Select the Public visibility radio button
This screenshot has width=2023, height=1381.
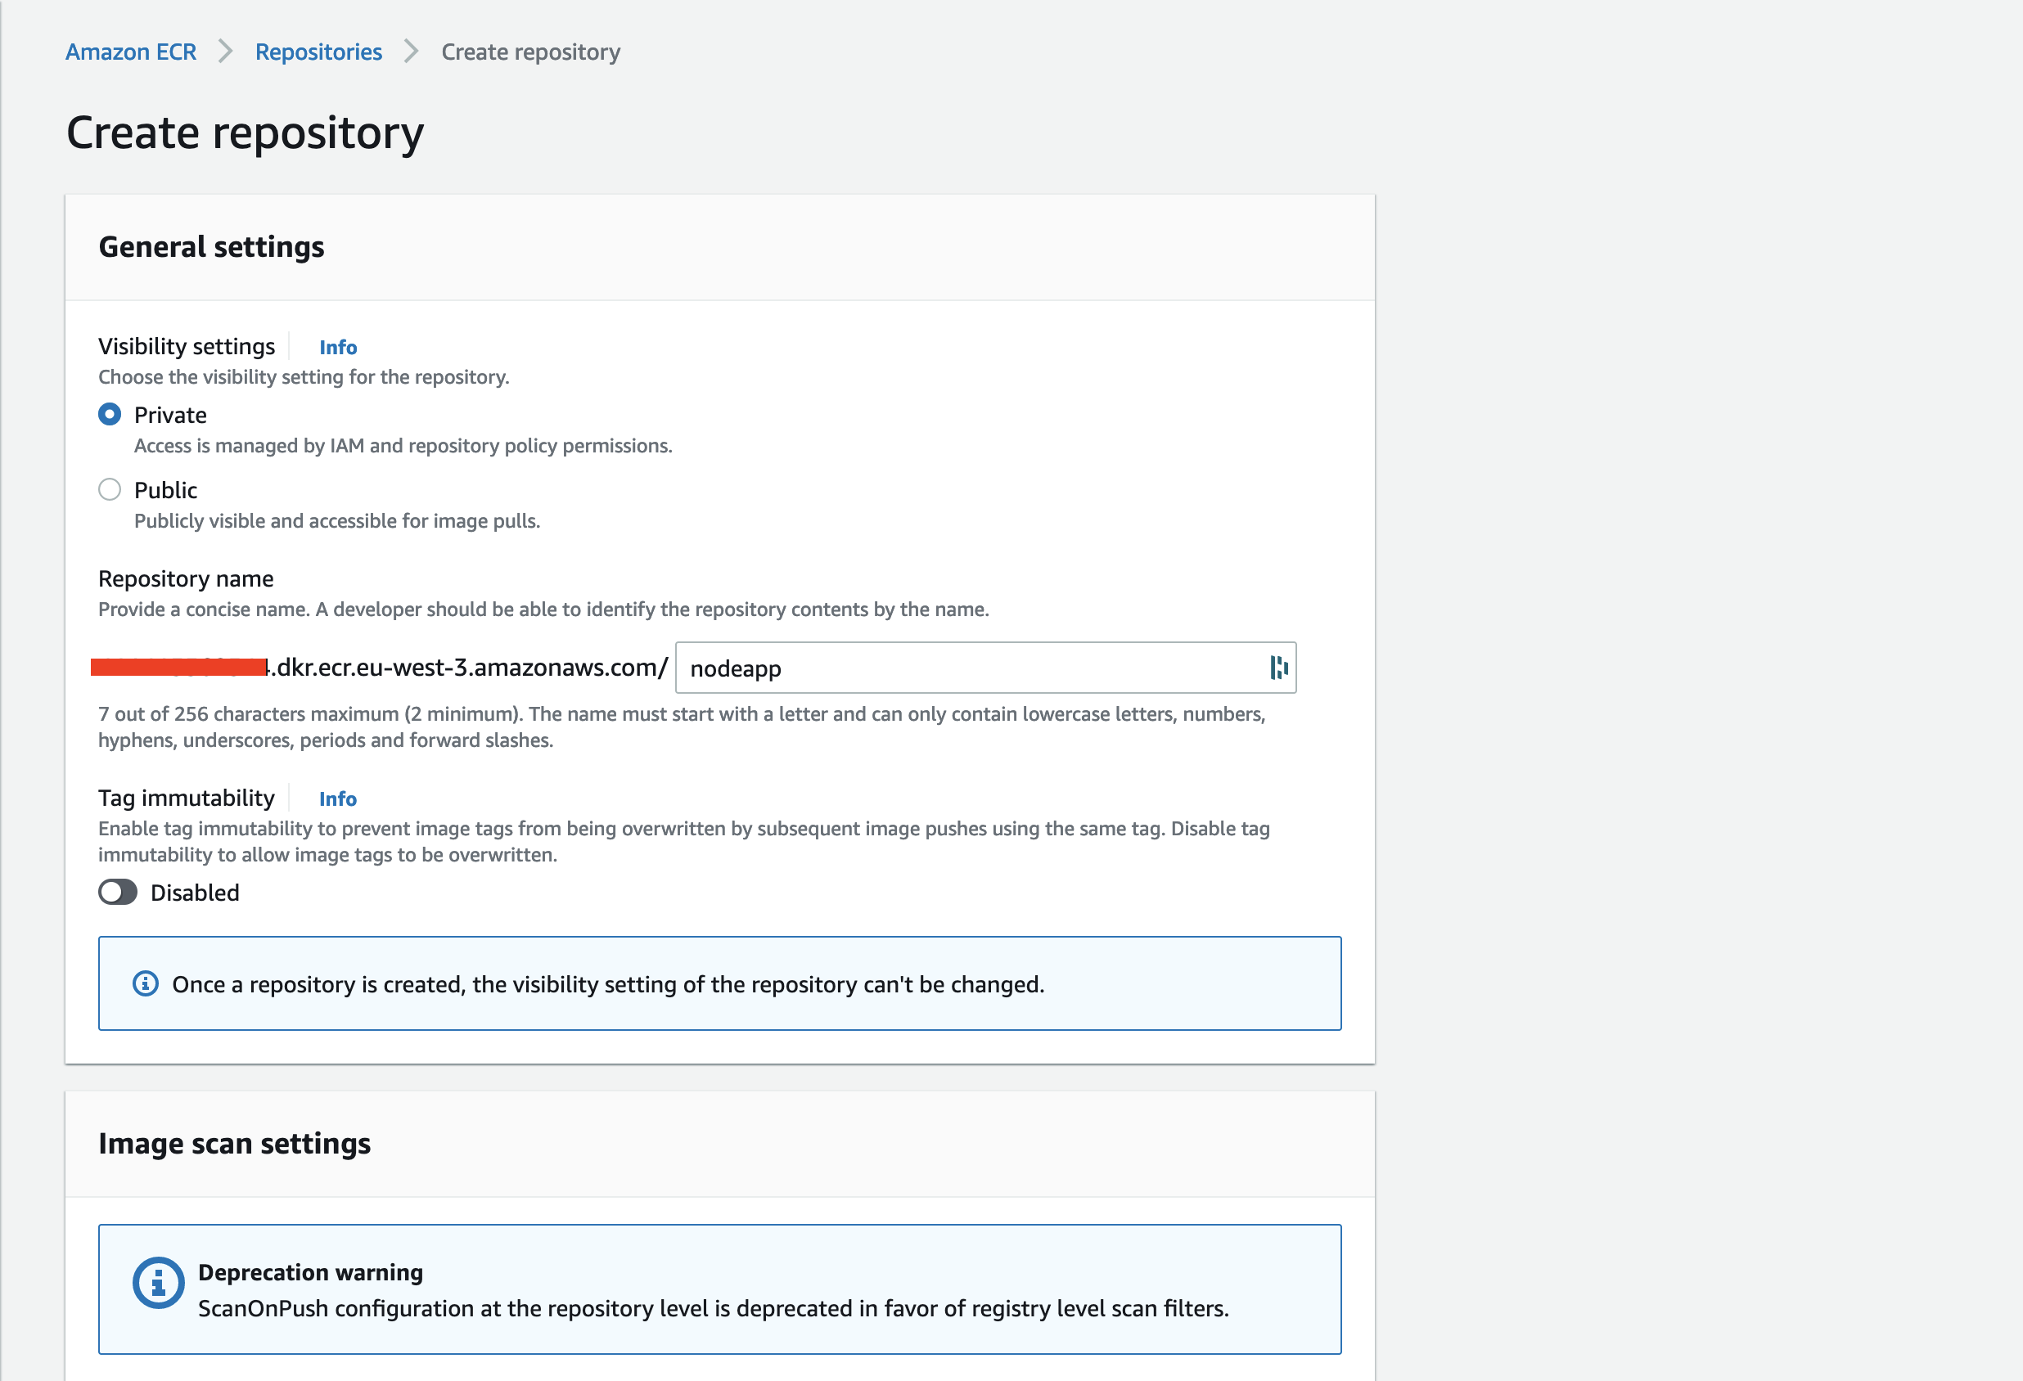(110, 490)
